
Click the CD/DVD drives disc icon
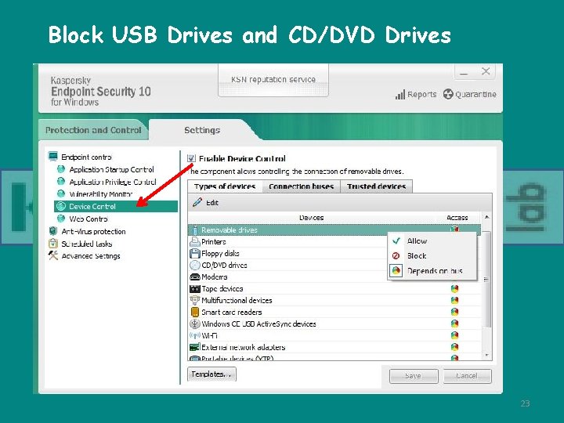[x=194, y=265]
